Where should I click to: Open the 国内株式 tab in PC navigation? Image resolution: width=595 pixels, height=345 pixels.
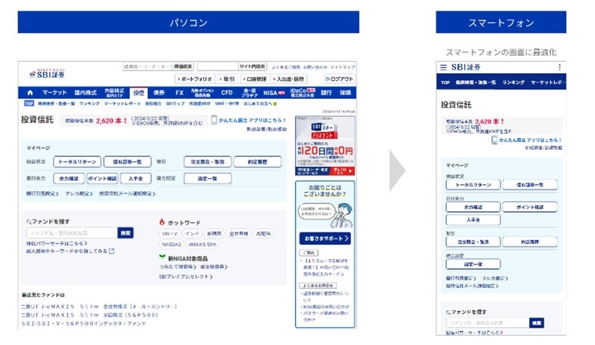pyautogui.click(x=85, y=92)
